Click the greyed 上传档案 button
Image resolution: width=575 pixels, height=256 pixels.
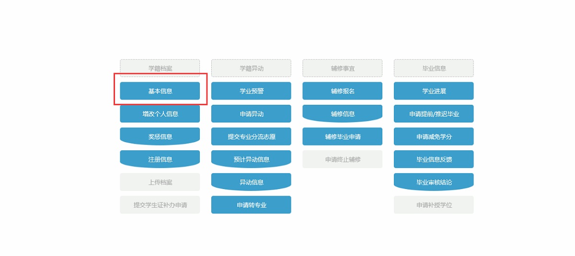[160, 182]
